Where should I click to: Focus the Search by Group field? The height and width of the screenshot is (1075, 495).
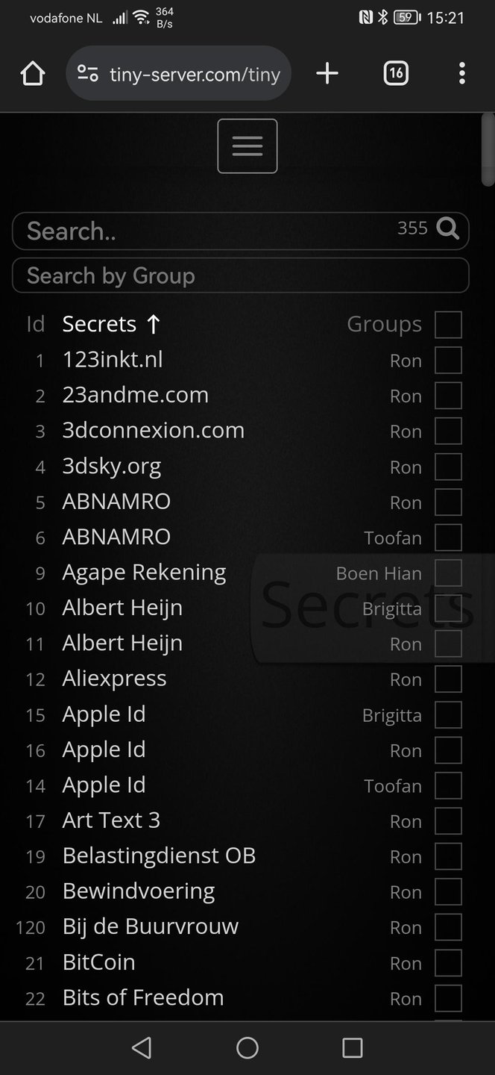(240, 275)
